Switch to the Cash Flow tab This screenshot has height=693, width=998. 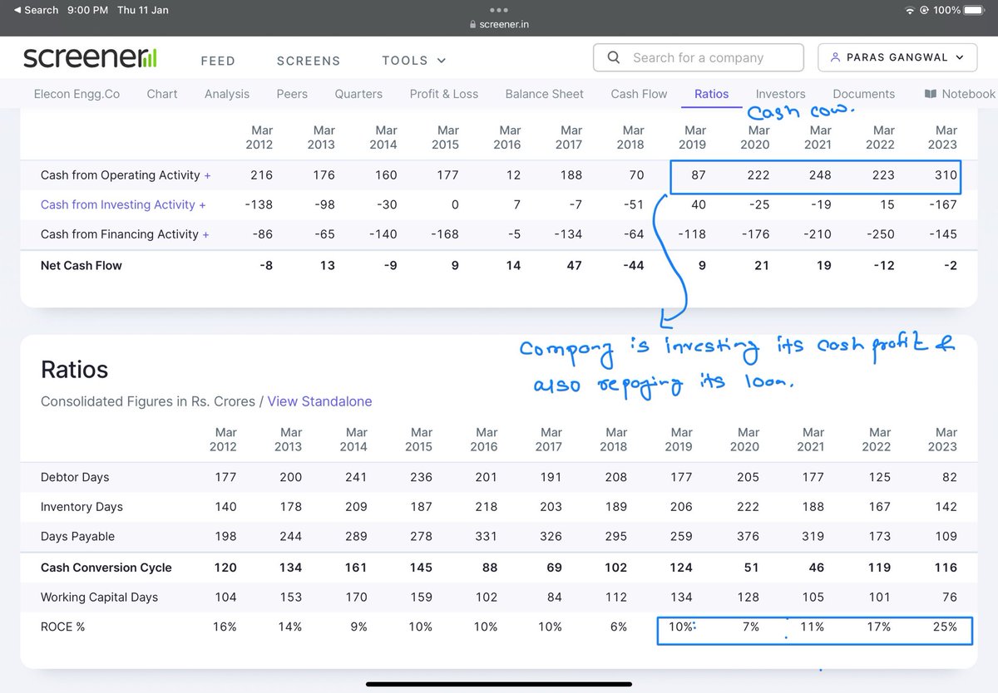pyautogui.click(x=639, y=94)
